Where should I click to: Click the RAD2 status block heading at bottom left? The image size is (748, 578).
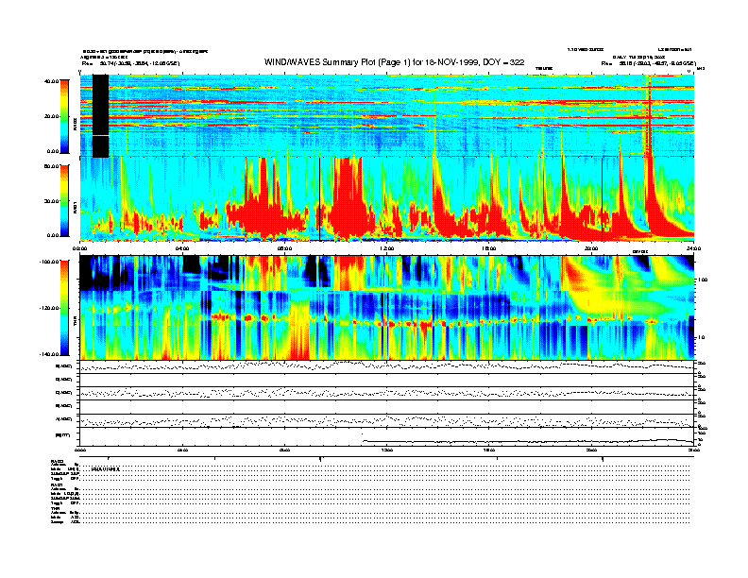coord(57,462)
